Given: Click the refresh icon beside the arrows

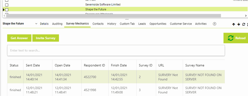Looking at the screenshot, I should point(244,24).
